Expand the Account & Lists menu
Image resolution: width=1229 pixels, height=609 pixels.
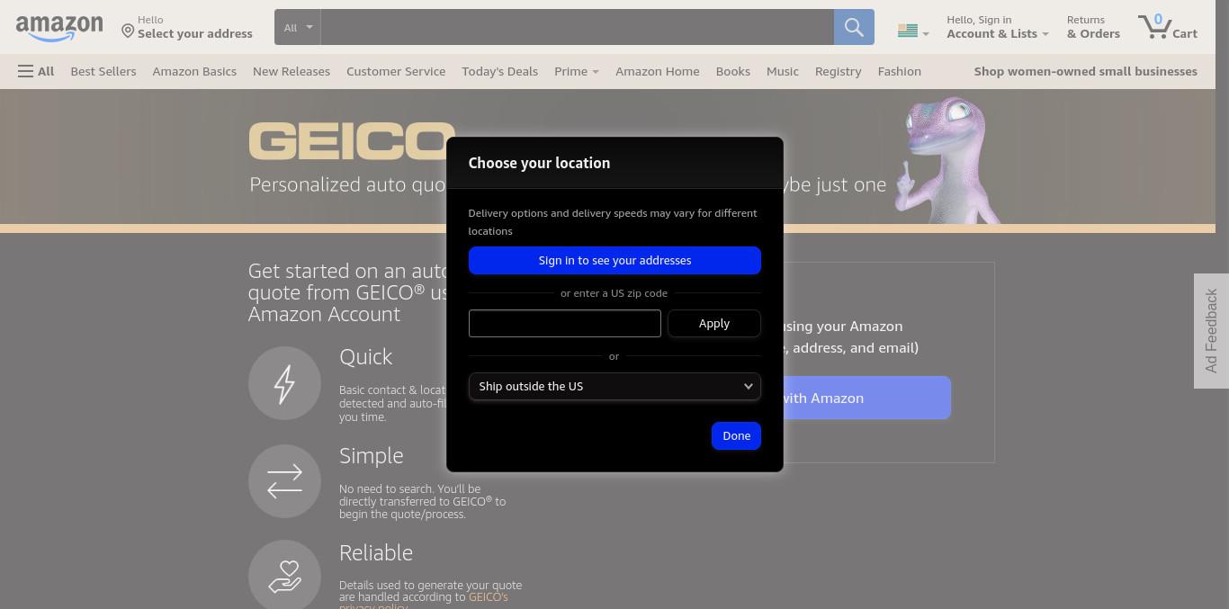click(998, 27)
